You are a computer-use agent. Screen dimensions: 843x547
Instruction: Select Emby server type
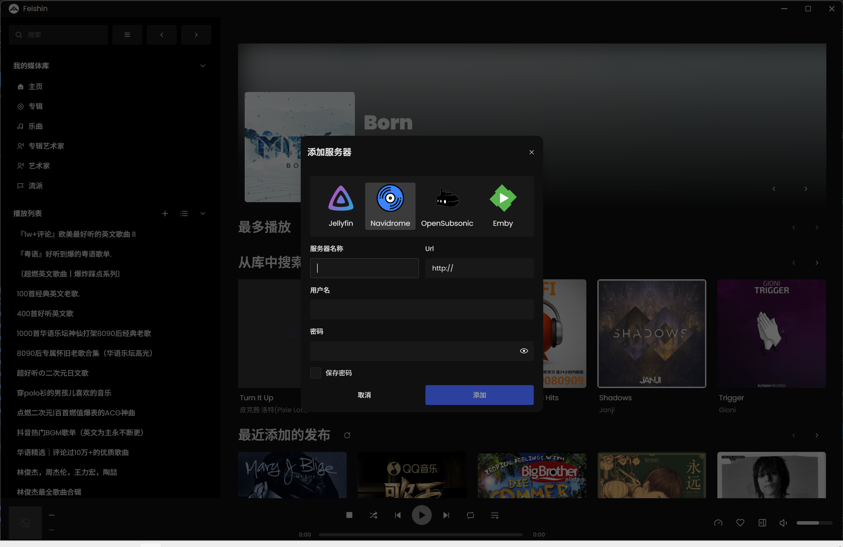(503, 206)
